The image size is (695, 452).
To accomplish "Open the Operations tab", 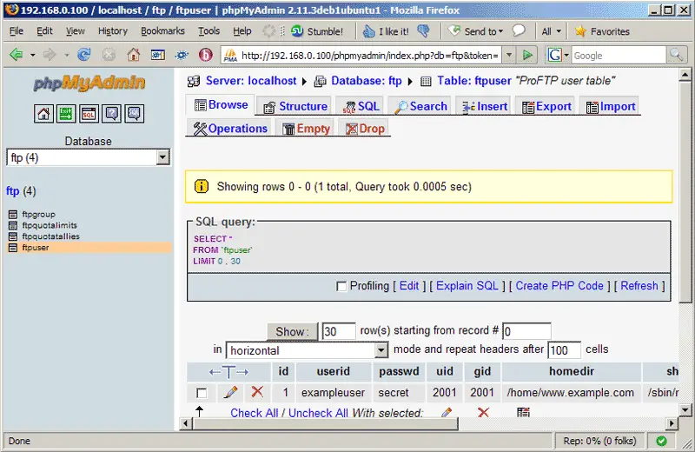I will [230, 129].
